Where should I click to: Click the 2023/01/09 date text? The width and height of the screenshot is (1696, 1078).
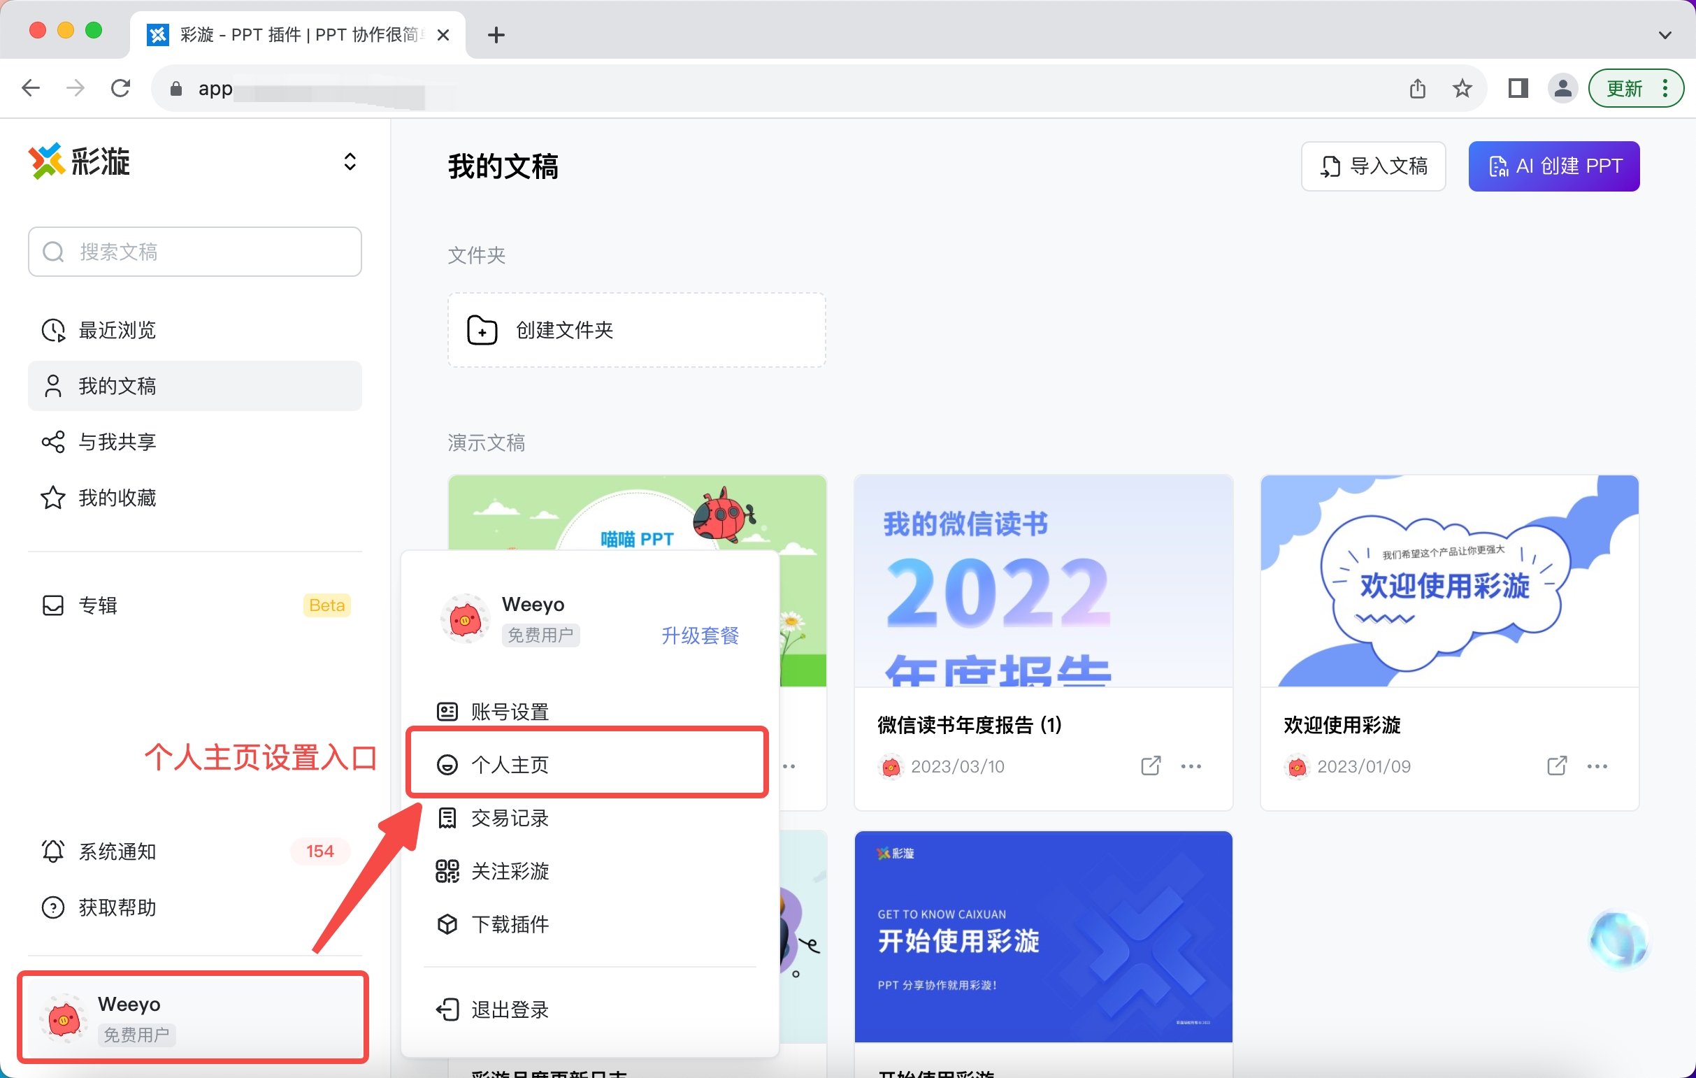[1363, 766]
